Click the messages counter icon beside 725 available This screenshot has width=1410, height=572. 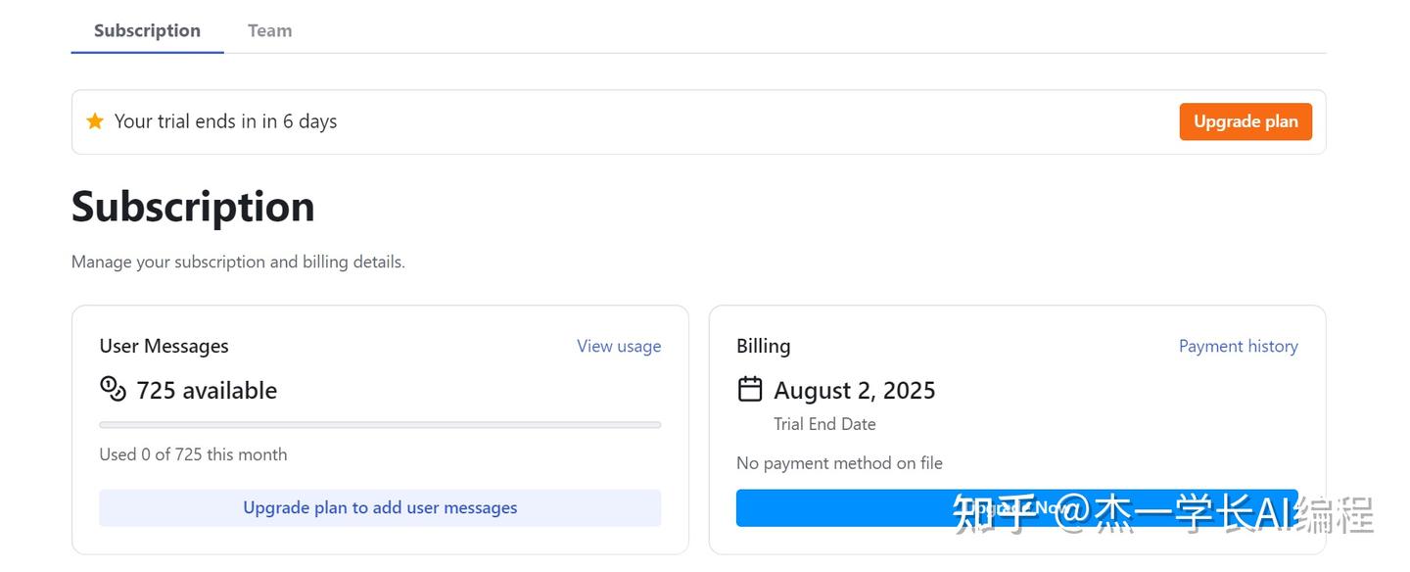113,389
